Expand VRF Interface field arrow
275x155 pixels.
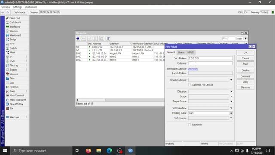click(x=231, y=108)
